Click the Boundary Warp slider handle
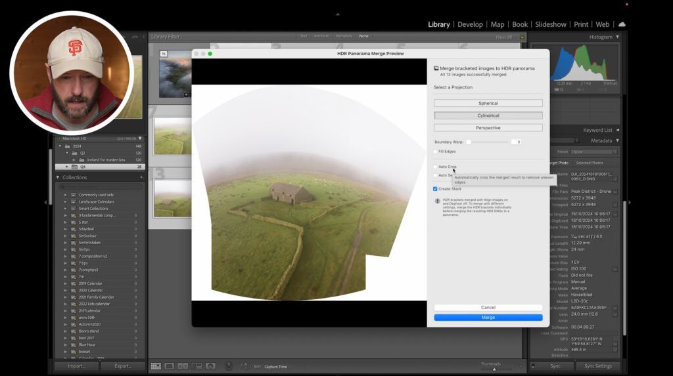The height and width of the screenshot is (376, 673). (469, 142)
